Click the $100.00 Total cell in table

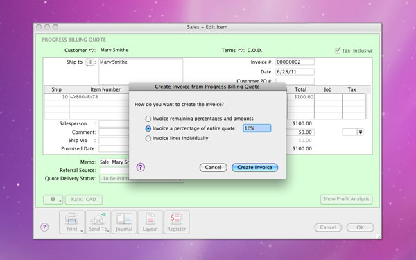[x=301, y=97]
